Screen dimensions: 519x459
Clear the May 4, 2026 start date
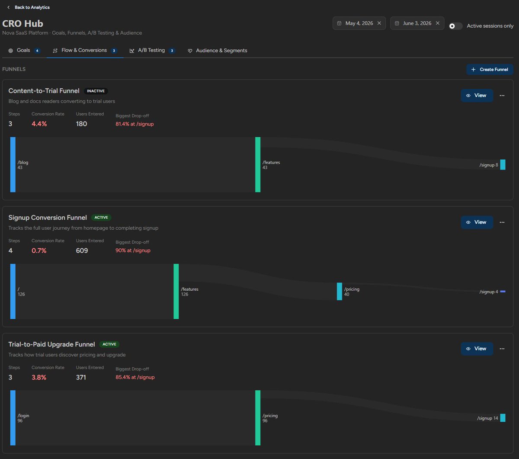(x=379, y=23)
